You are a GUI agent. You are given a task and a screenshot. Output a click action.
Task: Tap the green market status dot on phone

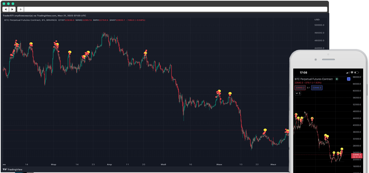[x=337, y=79]
